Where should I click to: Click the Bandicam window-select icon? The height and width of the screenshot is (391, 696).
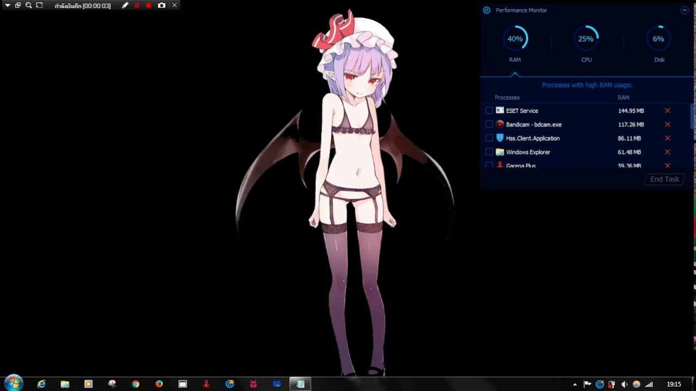18,5
